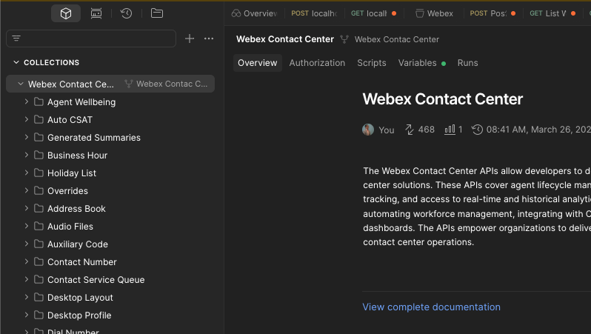Click the filter icon in the search box

pos(16,39)
